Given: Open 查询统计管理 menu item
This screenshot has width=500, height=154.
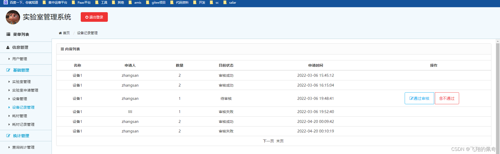Looking at the screenshot, I should coord(23,147).
